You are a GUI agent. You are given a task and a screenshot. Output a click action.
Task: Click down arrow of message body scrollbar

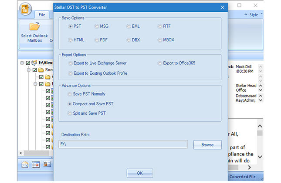tap(260, 157)
